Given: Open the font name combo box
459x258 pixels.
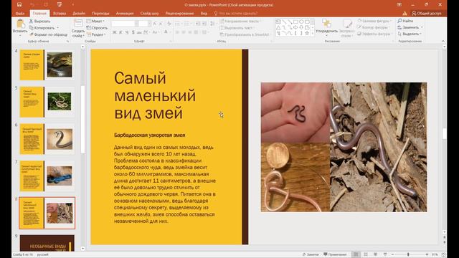Looking at the screenshot, I should 125,24.
